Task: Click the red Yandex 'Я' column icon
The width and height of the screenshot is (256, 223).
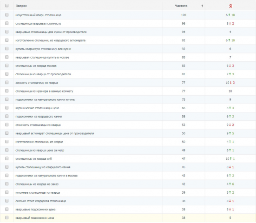Action: tap(230, 6)
